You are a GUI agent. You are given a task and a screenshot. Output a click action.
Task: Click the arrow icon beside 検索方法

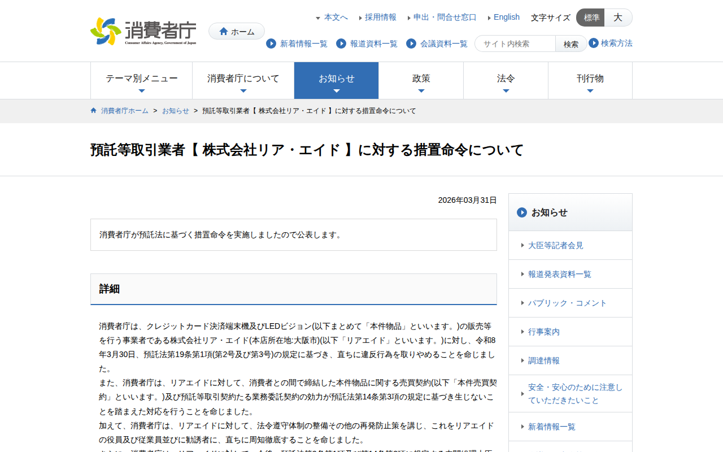[594, 43]
